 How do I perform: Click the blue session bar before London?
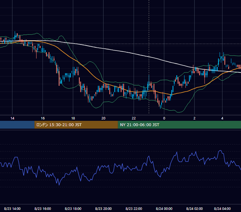point(17,125)
